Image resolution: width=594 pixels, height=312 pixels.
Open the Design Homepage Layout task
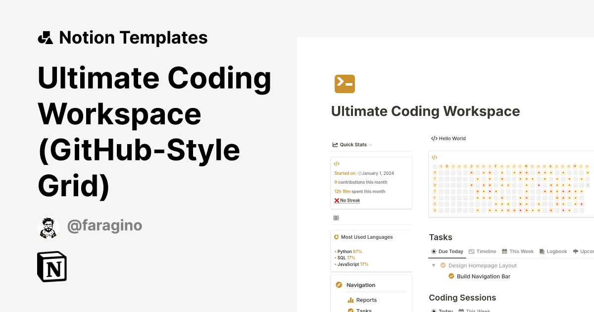point(483,265)
